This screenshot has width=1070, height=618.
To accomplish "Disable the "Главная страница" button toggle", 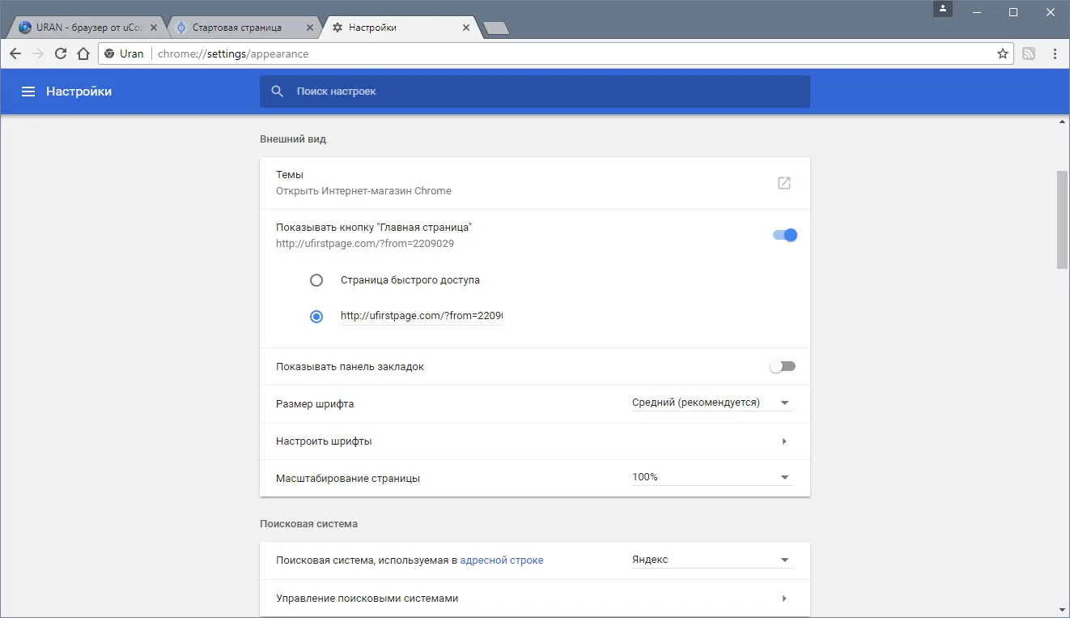I will pyautogui.click(x=785, y=235).
